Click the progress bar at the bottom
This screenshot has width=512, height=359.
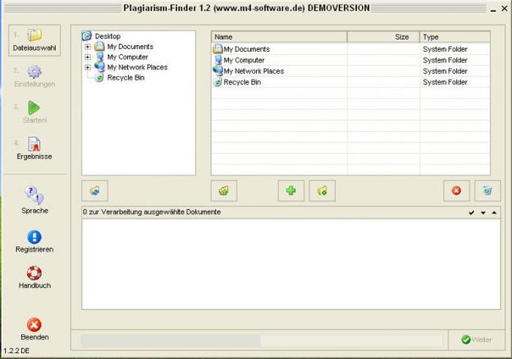[x=261, y=340]
